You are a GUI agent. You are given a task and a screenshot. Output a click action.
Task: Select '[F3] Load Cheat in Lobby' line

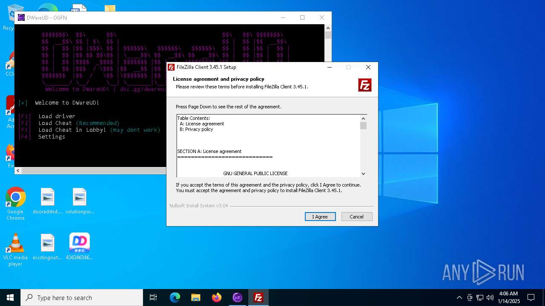(x=89, y=130)
